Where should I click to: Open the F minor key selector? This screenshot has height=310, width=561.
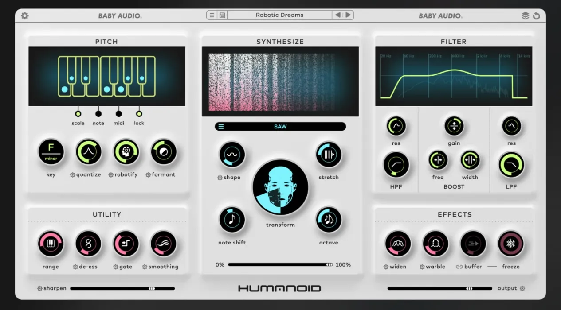click(x=51, y=152)
